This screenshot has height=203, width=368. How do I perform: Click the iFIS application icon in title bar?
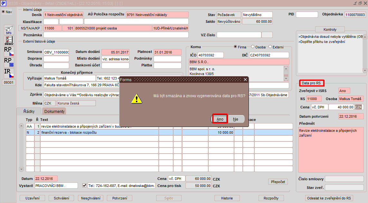(3, 3)
